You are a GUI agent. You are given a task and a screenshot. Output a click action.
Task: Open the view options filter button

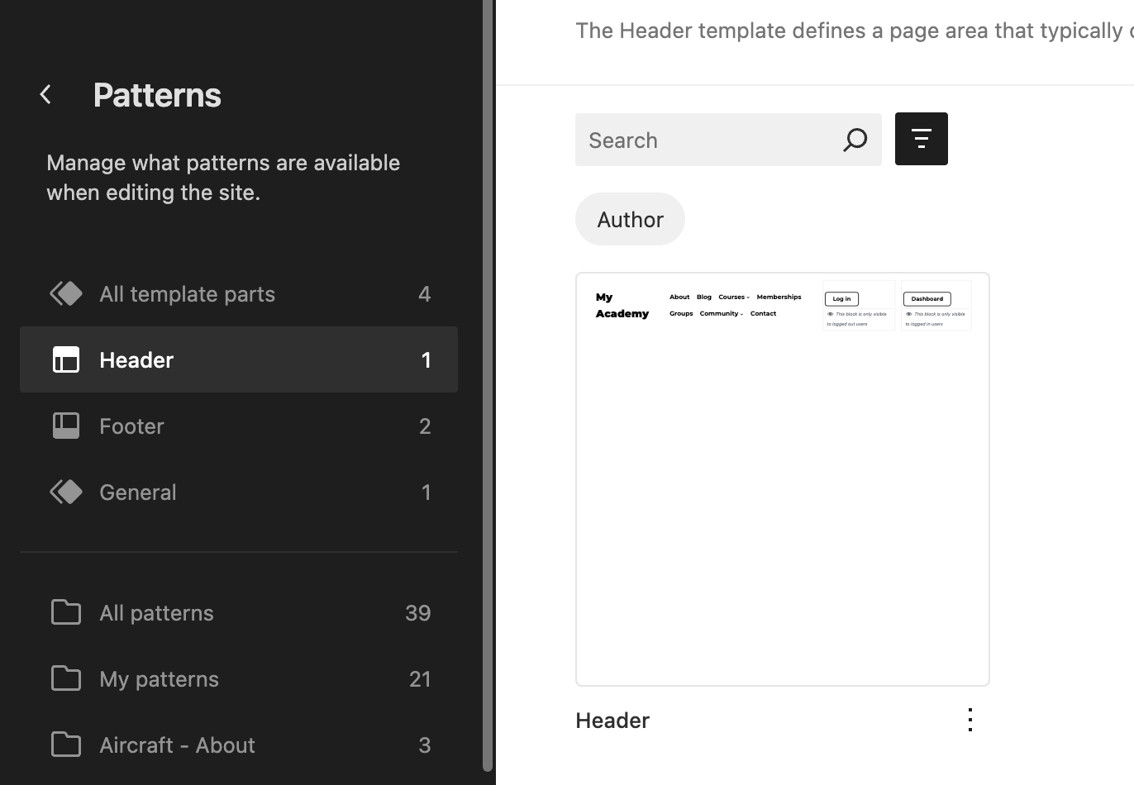click(x=921, y=139)
